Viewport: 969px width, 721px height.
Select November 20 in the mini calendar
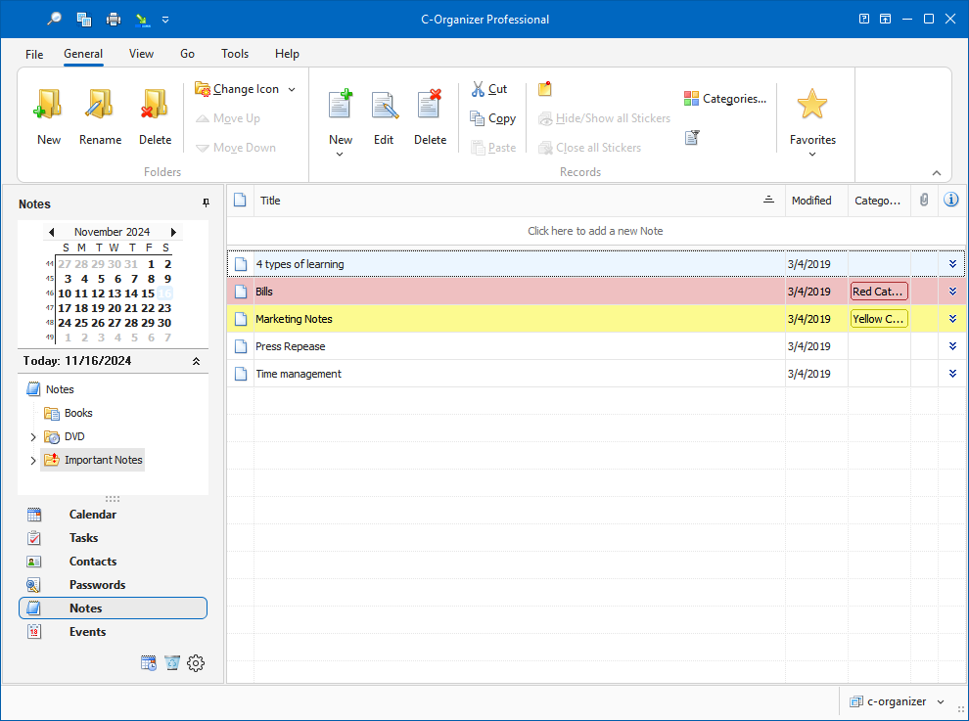pos(115,308)
